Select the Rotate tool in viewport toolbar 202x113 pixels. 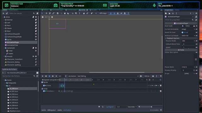[x=50, y=13]
